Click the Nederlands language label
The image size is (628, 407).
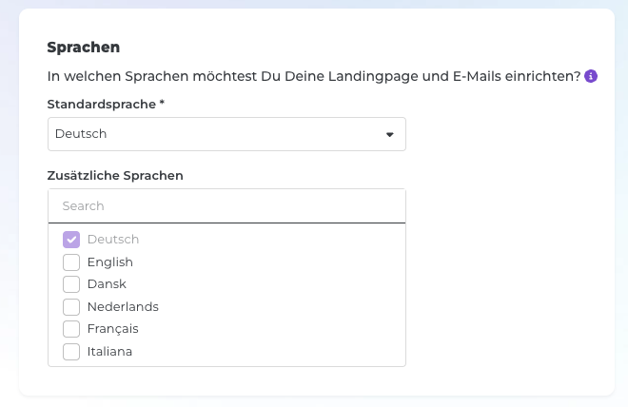point(123,307)
